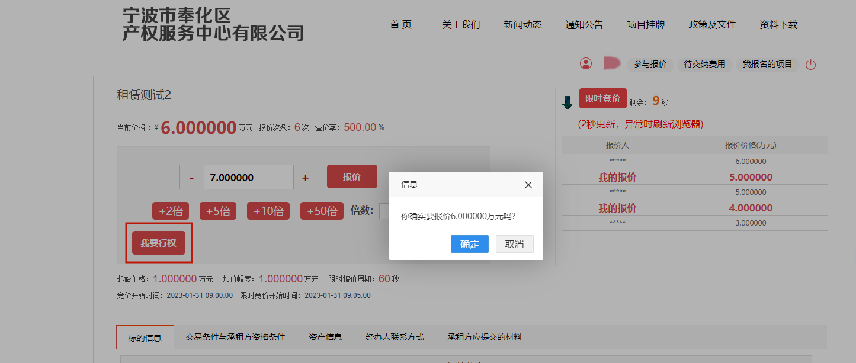Open 我报名的项目 link
The width and height of the screenshot is (856, 363).
[767, 64]
